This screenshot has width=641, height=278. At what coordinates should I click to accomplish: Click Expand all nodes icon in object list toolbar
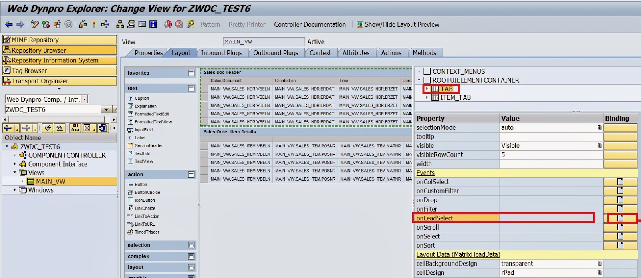[47, 128]
